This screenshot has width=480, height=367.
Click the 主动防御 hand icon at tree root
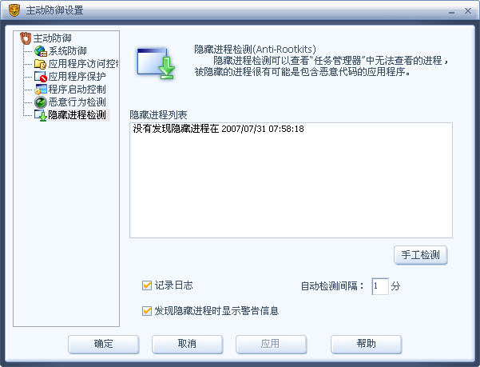click(x=26, y=38)
